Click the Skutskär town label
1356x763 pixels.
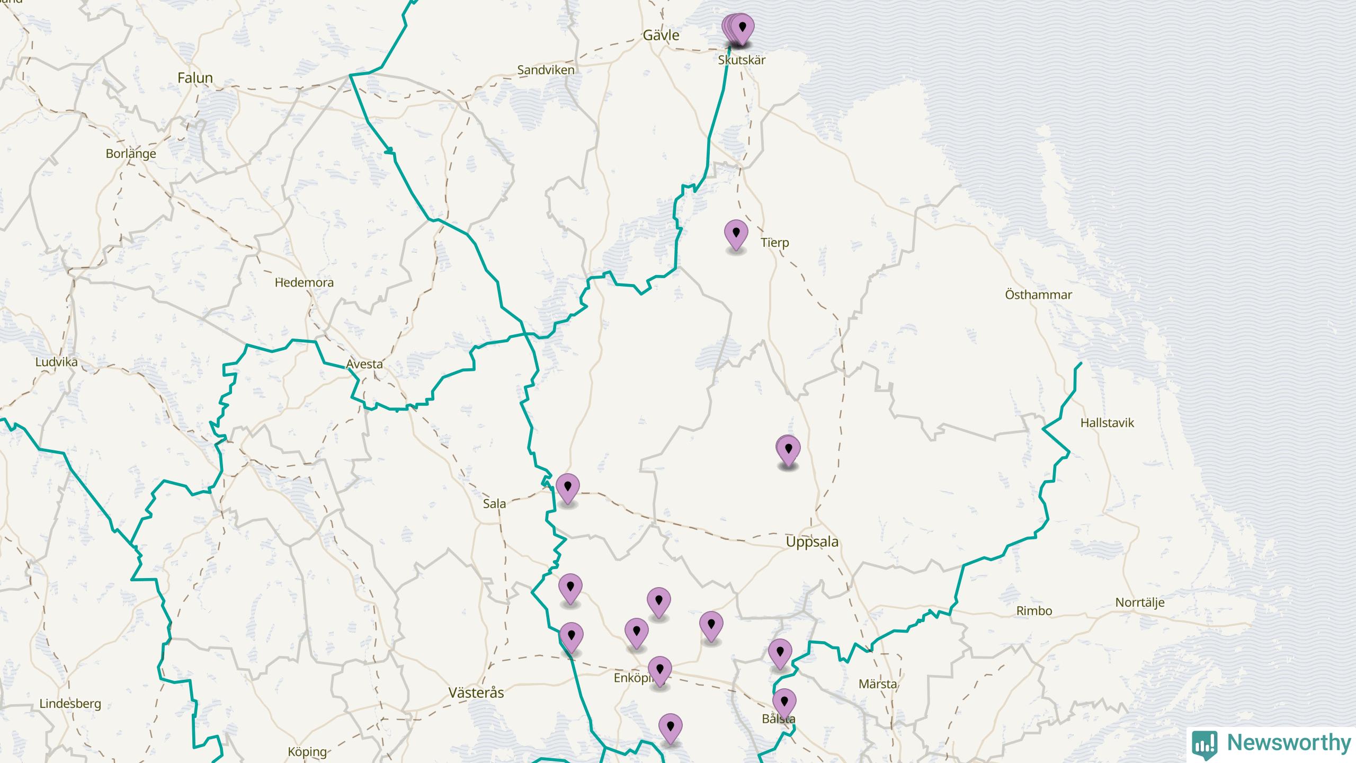pyautogui.click(x=742, y=60)
